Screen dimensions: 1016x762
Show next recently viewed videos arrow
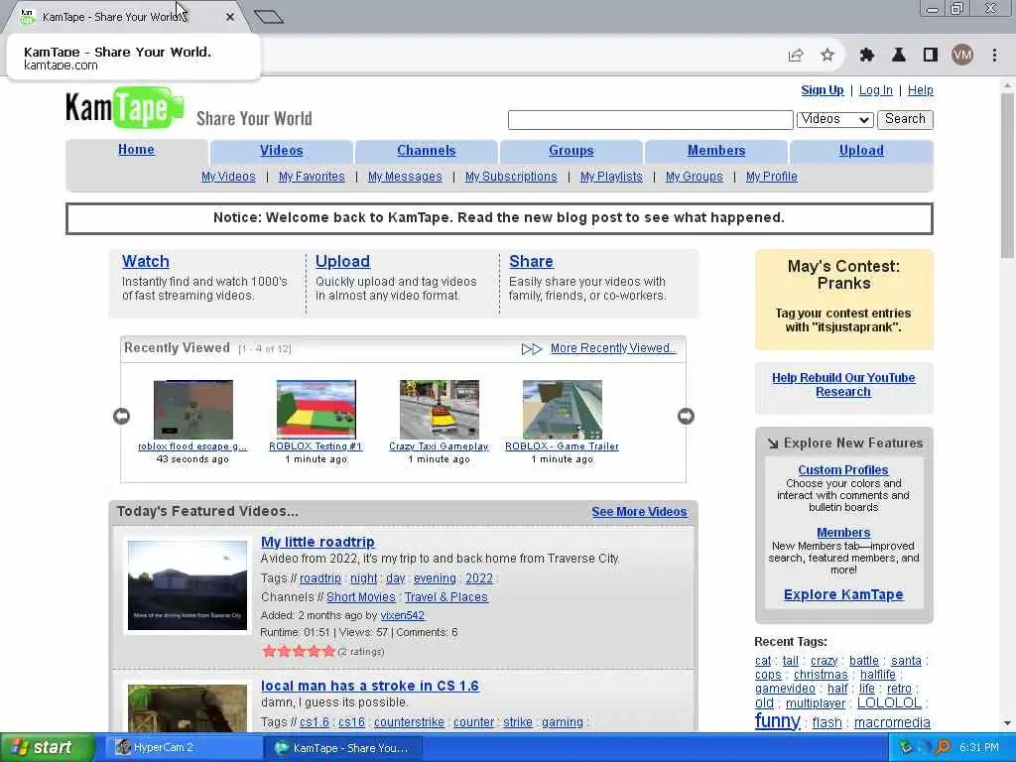(x=686, y=416)
